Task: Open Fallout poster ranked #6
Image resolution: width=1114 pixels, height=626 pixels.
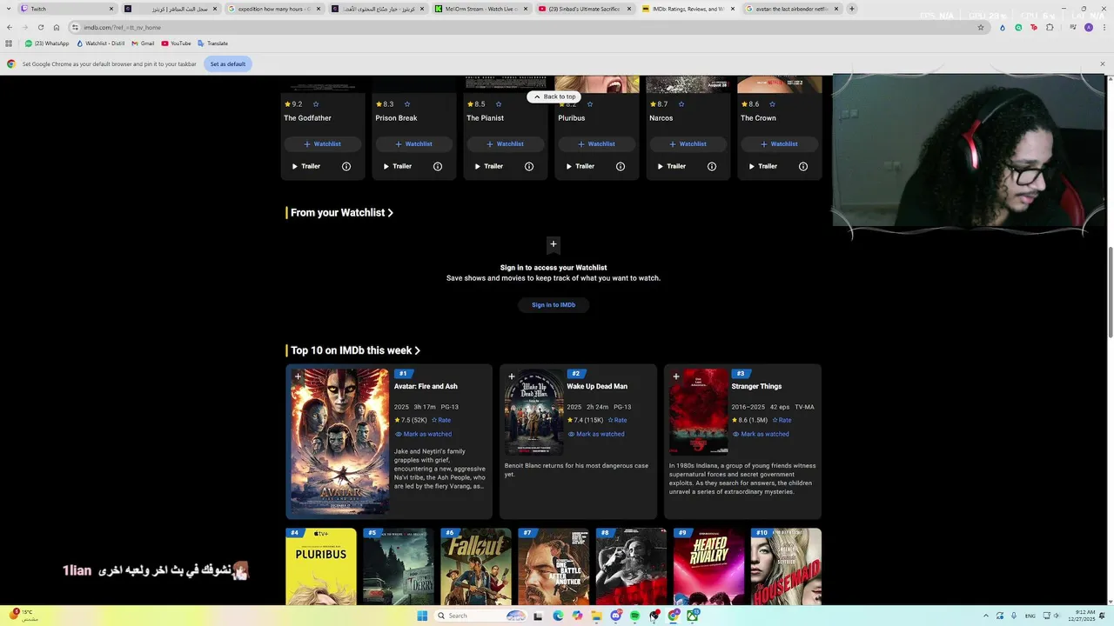Action: [x=476, y=567]
